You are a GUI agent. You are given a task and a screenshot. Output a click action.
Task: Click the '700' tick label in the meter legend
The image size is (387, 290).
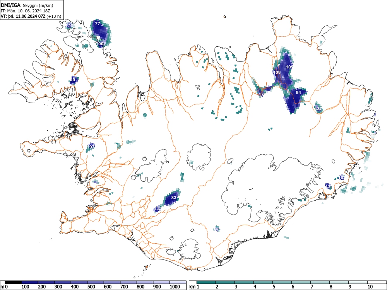tap(124, 287)
